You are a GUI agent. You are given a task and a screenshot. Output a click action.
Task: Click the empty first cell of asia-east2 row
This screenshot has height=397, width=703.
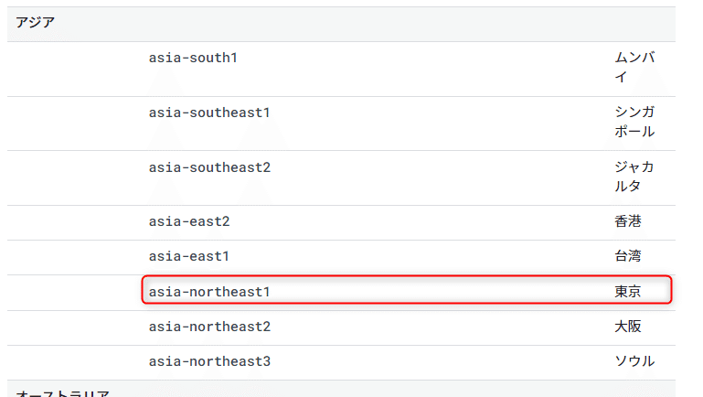(74, 223)
